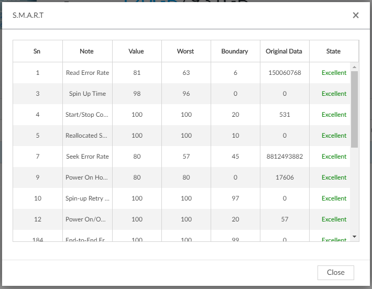This screenshot has width=372, height=289.
Task: Select the Spin Up Time row
Action: pos(87,94)
